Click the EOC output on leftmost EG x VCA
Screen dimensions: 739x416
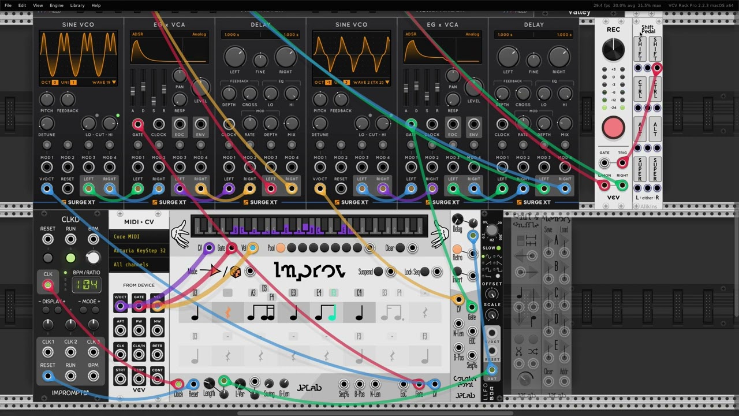tap(180, 124)
